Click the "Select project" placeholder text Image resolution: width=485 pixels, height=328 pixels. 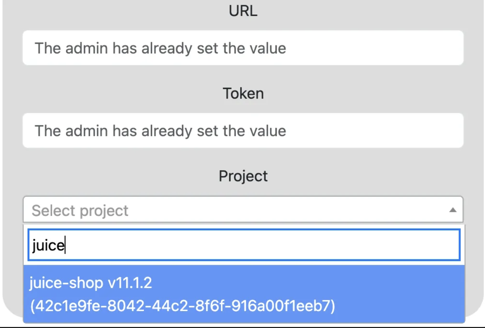[x=80, y=211]
